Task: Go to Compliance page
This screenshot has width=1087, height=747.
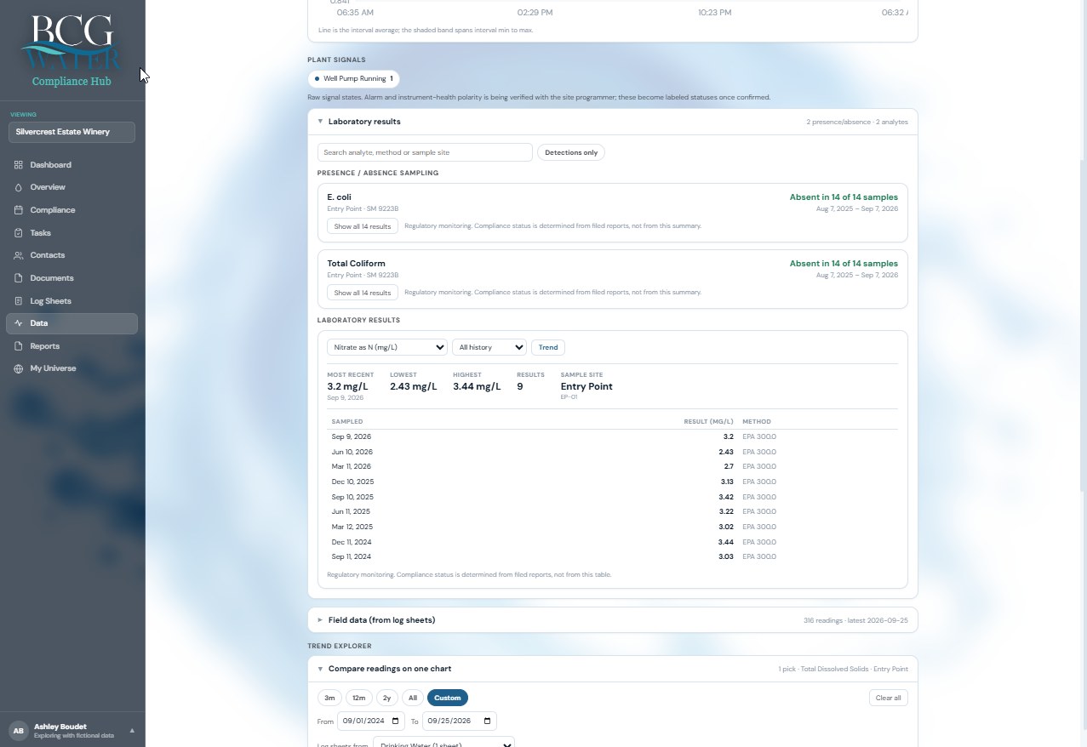Action: coord(72,210)
